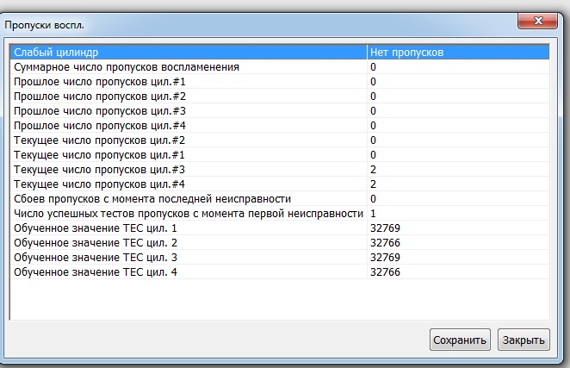Image resolution: width=570 pixels, height=368 pixels.
Task: Select Прошлое число пропусков цил.#1 row
Action: (x=280, y=82)
